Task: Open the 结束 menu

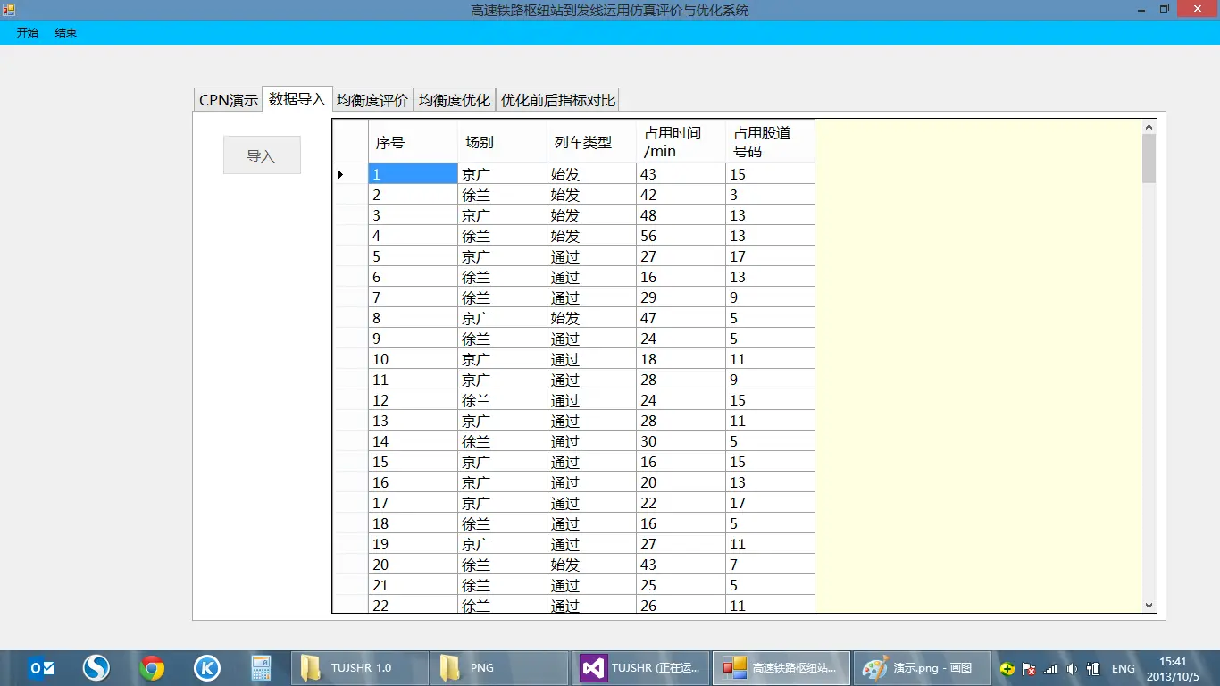Action: click(66, 33)
